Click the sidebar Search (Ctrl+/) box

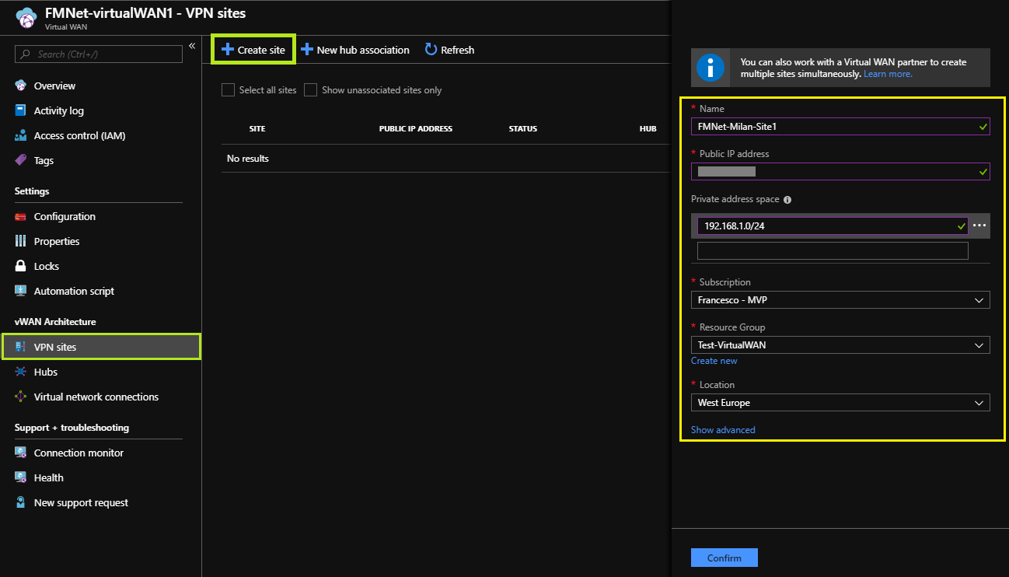coord(99,54)
